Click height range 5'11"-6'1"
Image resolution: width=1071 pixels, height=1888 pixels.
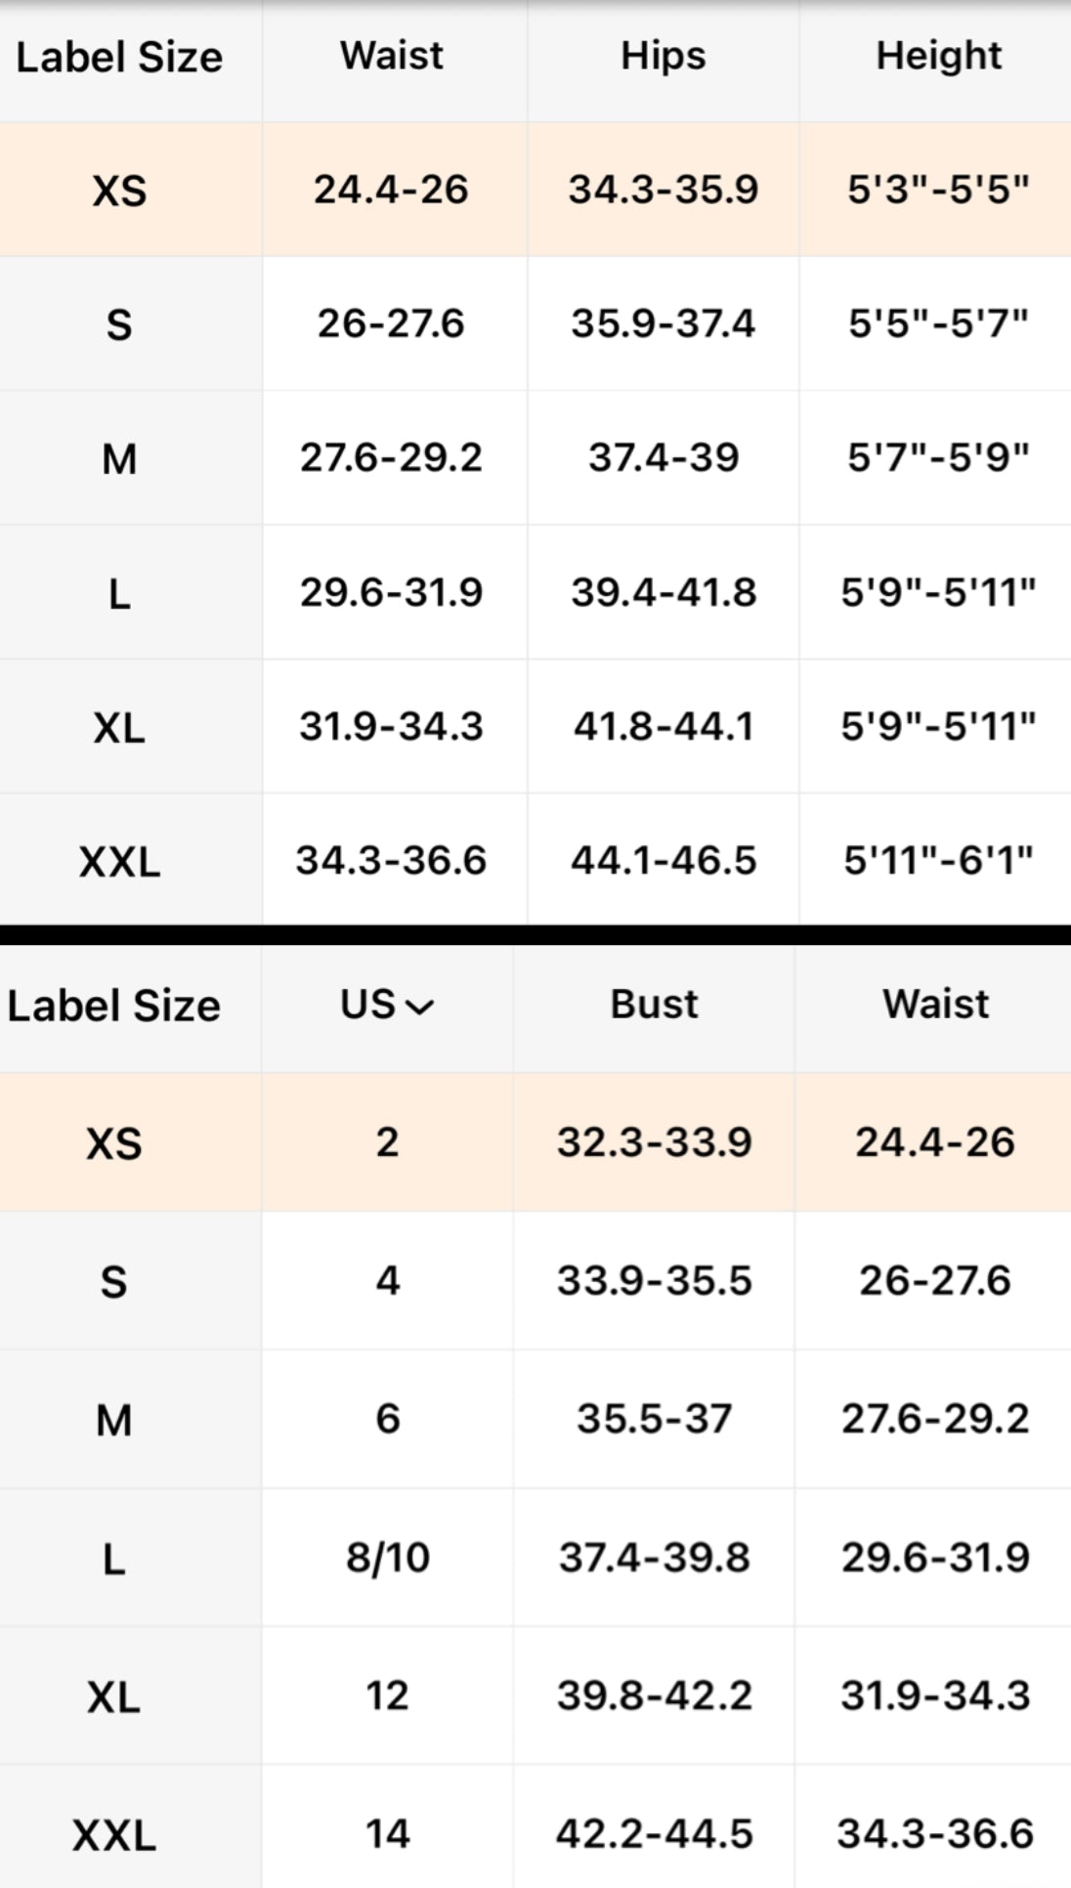pos(938,860)
